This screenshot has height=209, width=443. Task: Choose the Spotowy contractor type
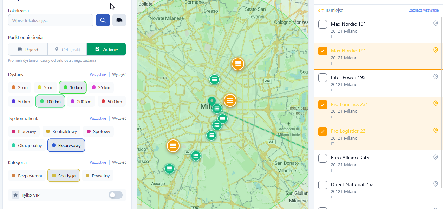pos(98,132)
